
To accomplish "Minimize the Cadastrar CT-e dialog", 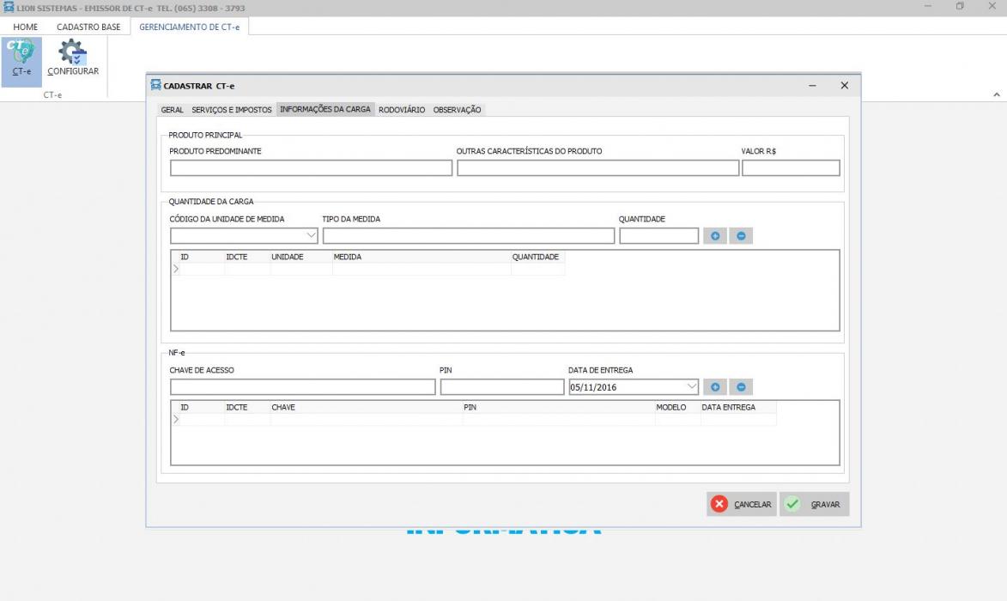I will (x=812, y=85).
